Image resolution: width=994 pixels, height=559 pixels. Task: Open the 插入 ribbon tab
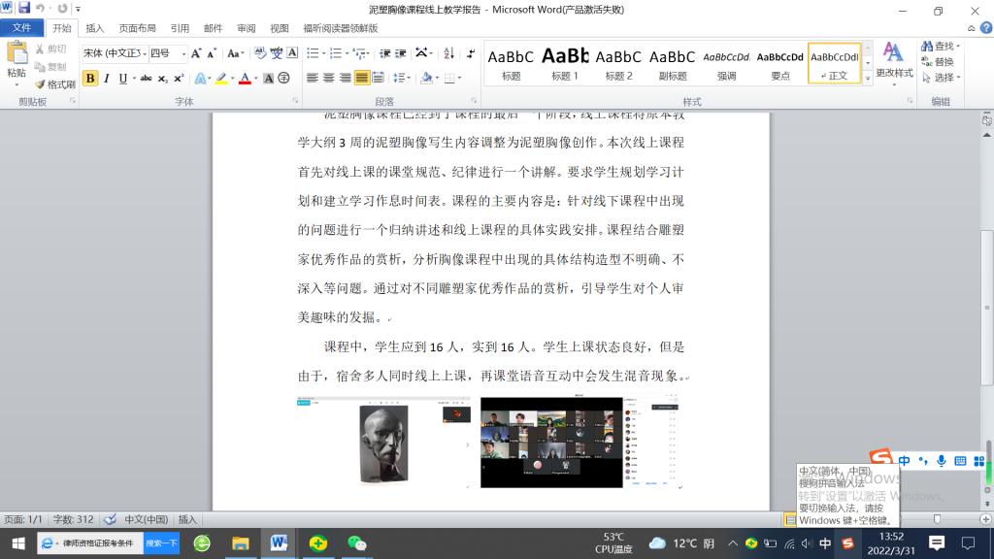(x=95, y=28)
